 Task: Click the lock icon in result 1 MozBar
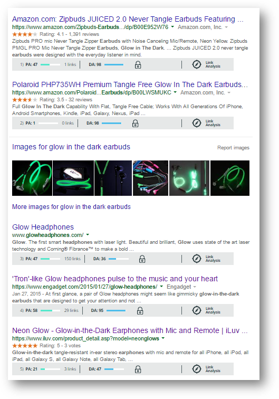click(x=138, y=64)
